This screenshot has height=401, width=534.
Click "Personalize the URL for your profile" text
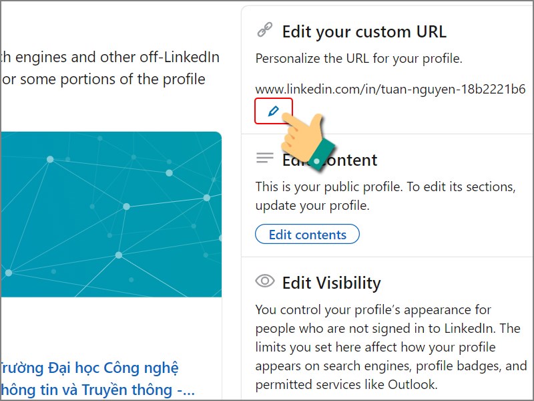pos(359,59)
